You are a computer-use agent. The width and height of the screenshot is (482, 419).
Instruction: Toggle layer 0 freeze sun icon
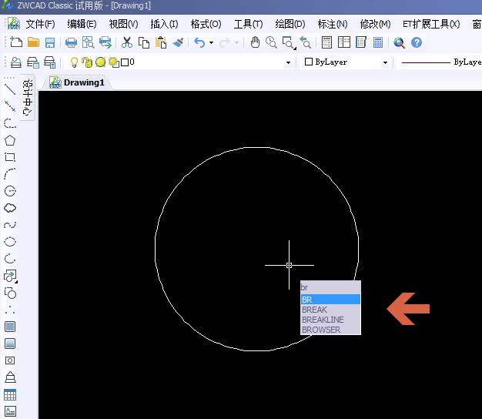[x=100, y=62]
